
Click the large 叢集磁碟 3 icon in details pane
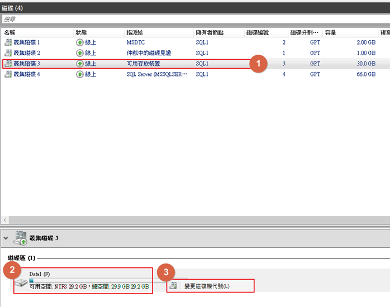(19, 238)
